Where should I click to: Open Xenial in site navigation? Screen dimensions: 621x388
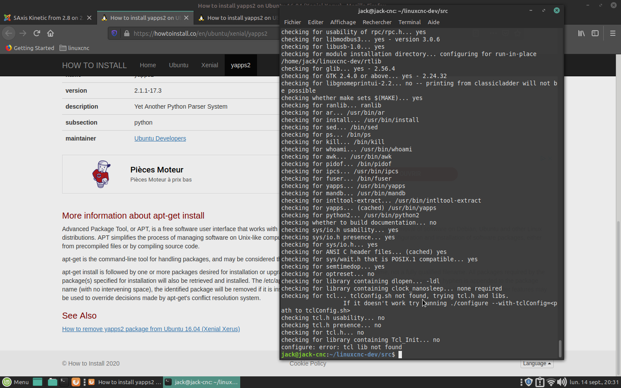point(210,65)
